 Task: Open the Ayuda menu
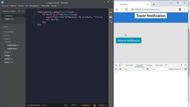[x=54, y=6]
